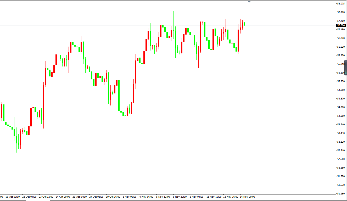Select the 5 Nov 12:00 time marker
Viewport: 347px width, 201px height.
(x=163, y=197)
